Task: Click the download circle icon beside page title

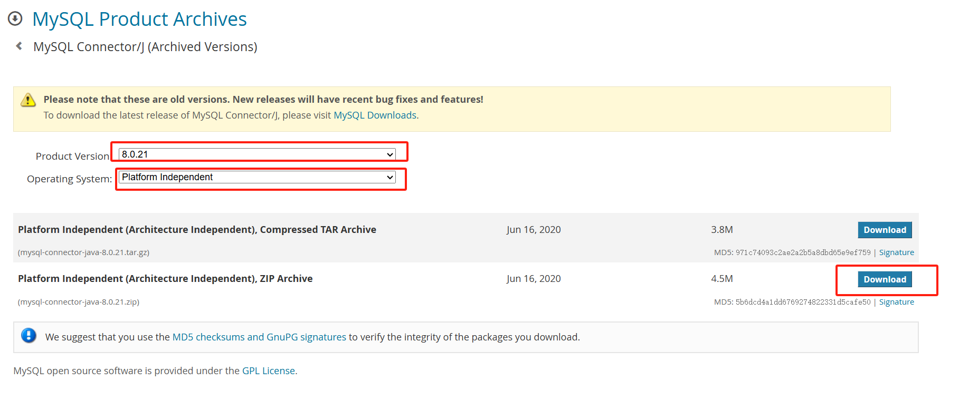Action: pos(15,19)
